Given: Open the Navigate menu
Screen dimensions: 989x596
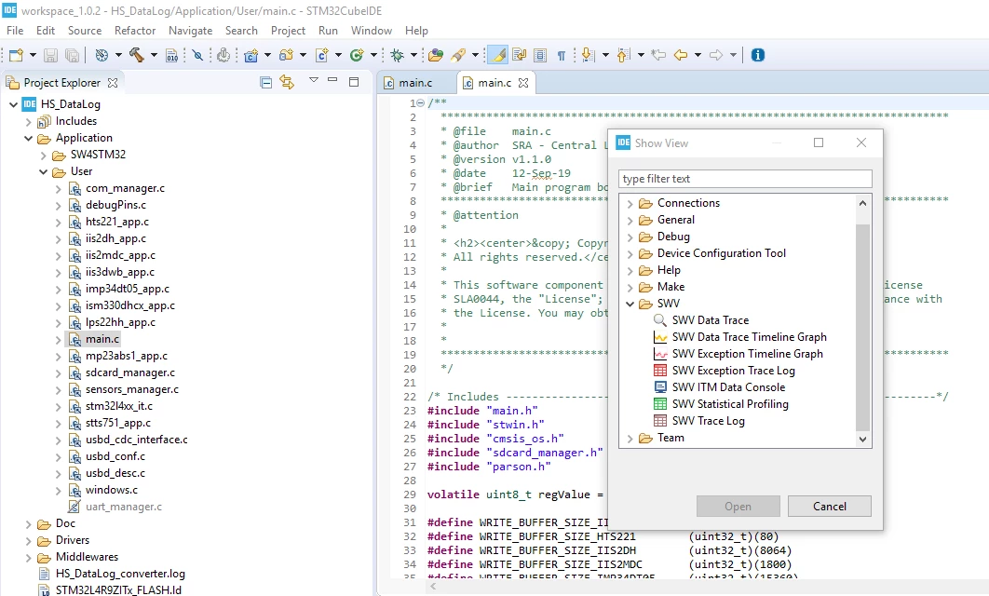Looking at the screenshot, I should pos(191,31).
